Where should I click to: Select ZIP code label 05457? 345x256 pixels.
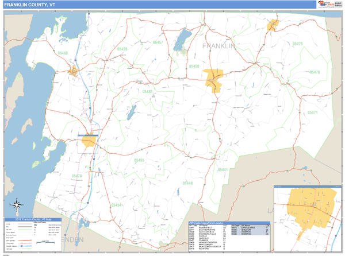[158, 42]
